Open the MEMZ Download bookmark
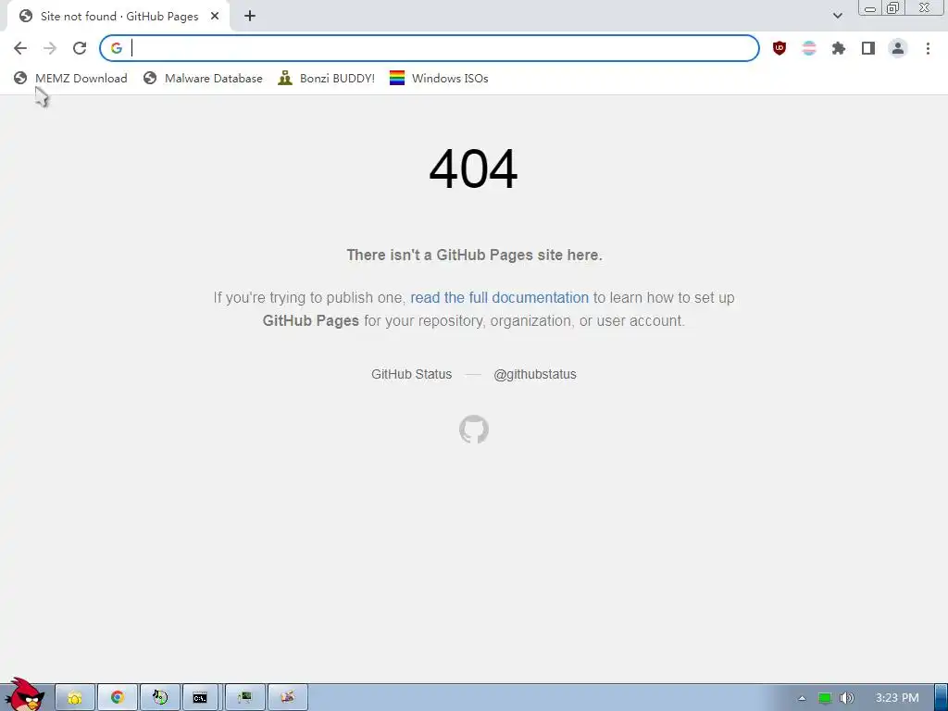Image resolution: width=948 pixels, height=711 pixels. point(70,78)
